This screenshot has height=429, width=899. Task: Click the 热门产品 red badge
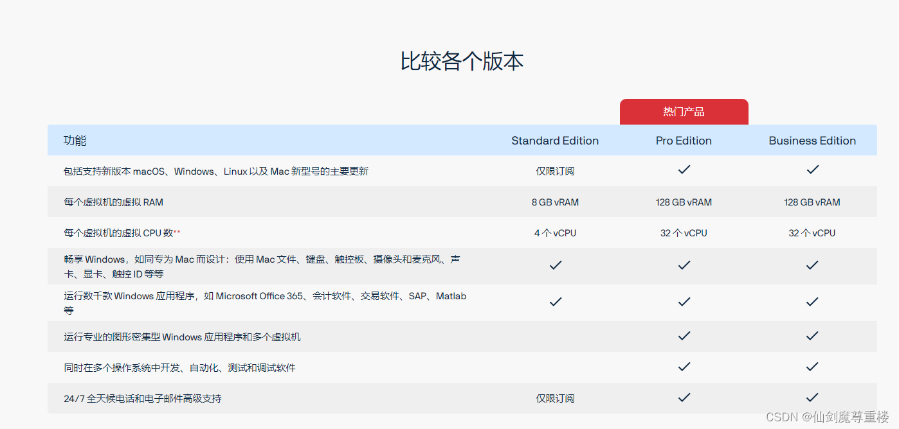point(684,112)
